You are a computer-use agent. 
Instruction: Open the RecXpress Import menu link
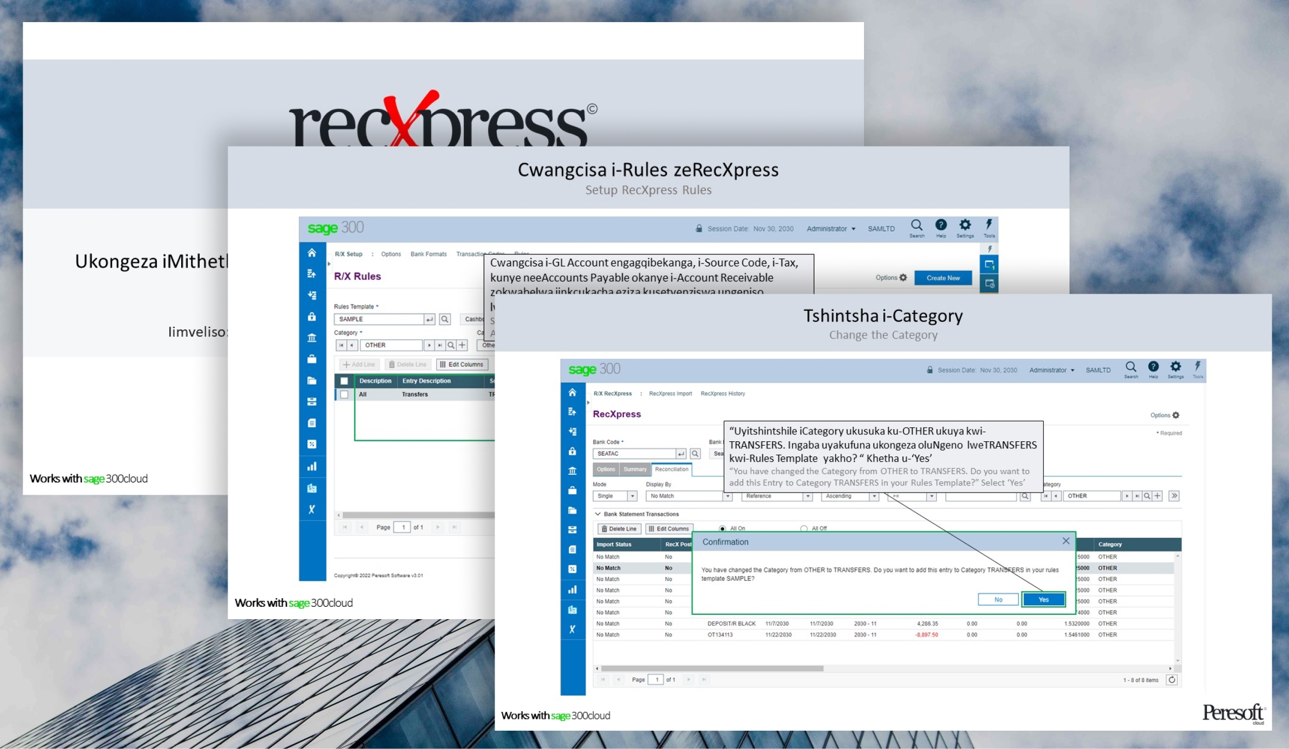click(670, 393)
